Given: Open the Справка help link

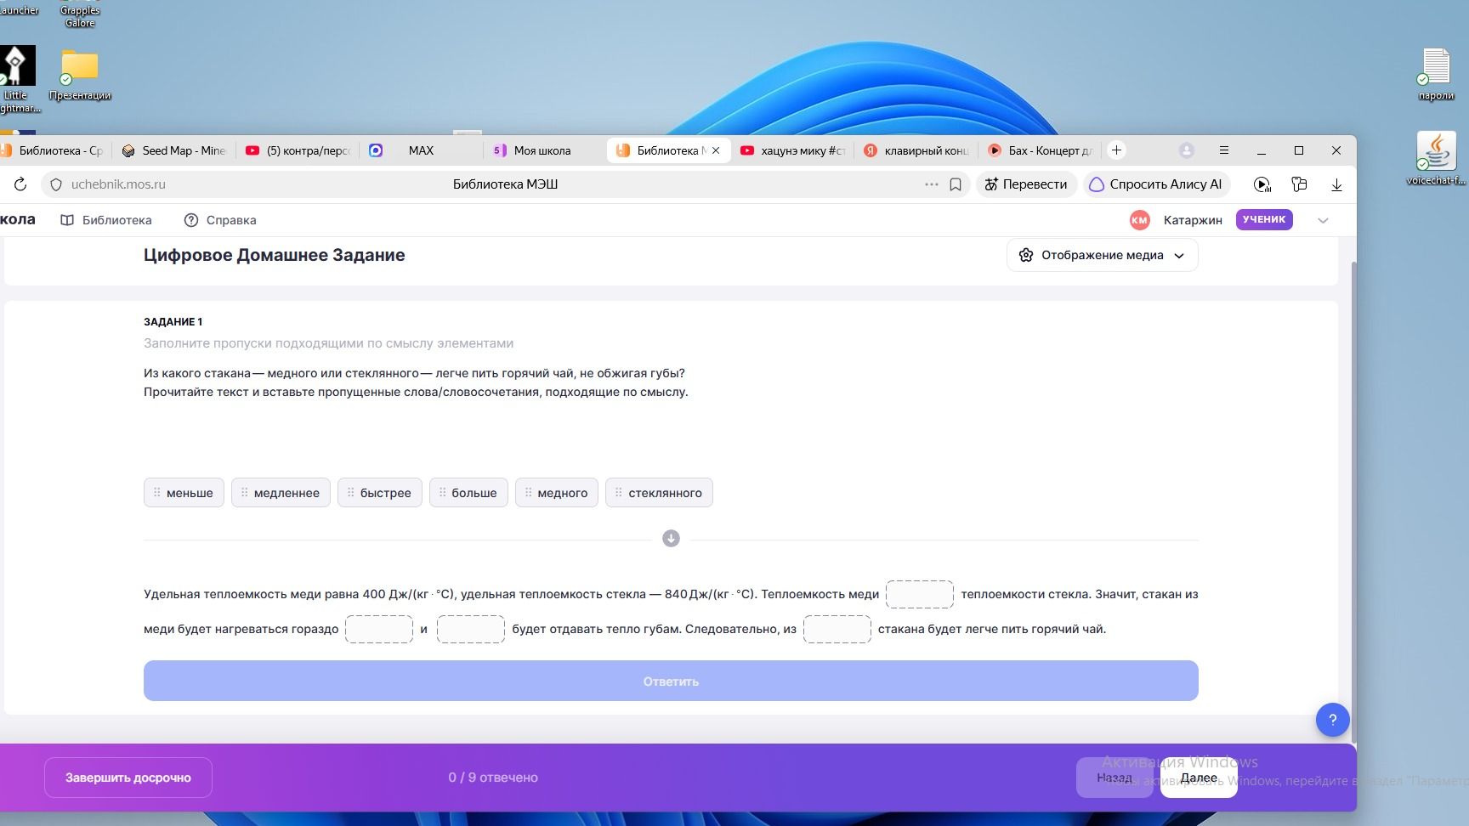Looking at the screenshot, I should pos(220,220).
